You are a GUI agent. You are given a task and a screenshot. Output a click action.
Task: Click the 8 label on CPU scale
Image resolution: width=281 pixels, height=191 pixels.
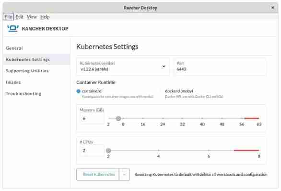click(259, 157)
